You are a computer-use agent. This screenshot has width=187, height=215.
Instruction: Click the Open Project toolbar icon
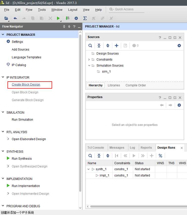click(x=6, y=18)
